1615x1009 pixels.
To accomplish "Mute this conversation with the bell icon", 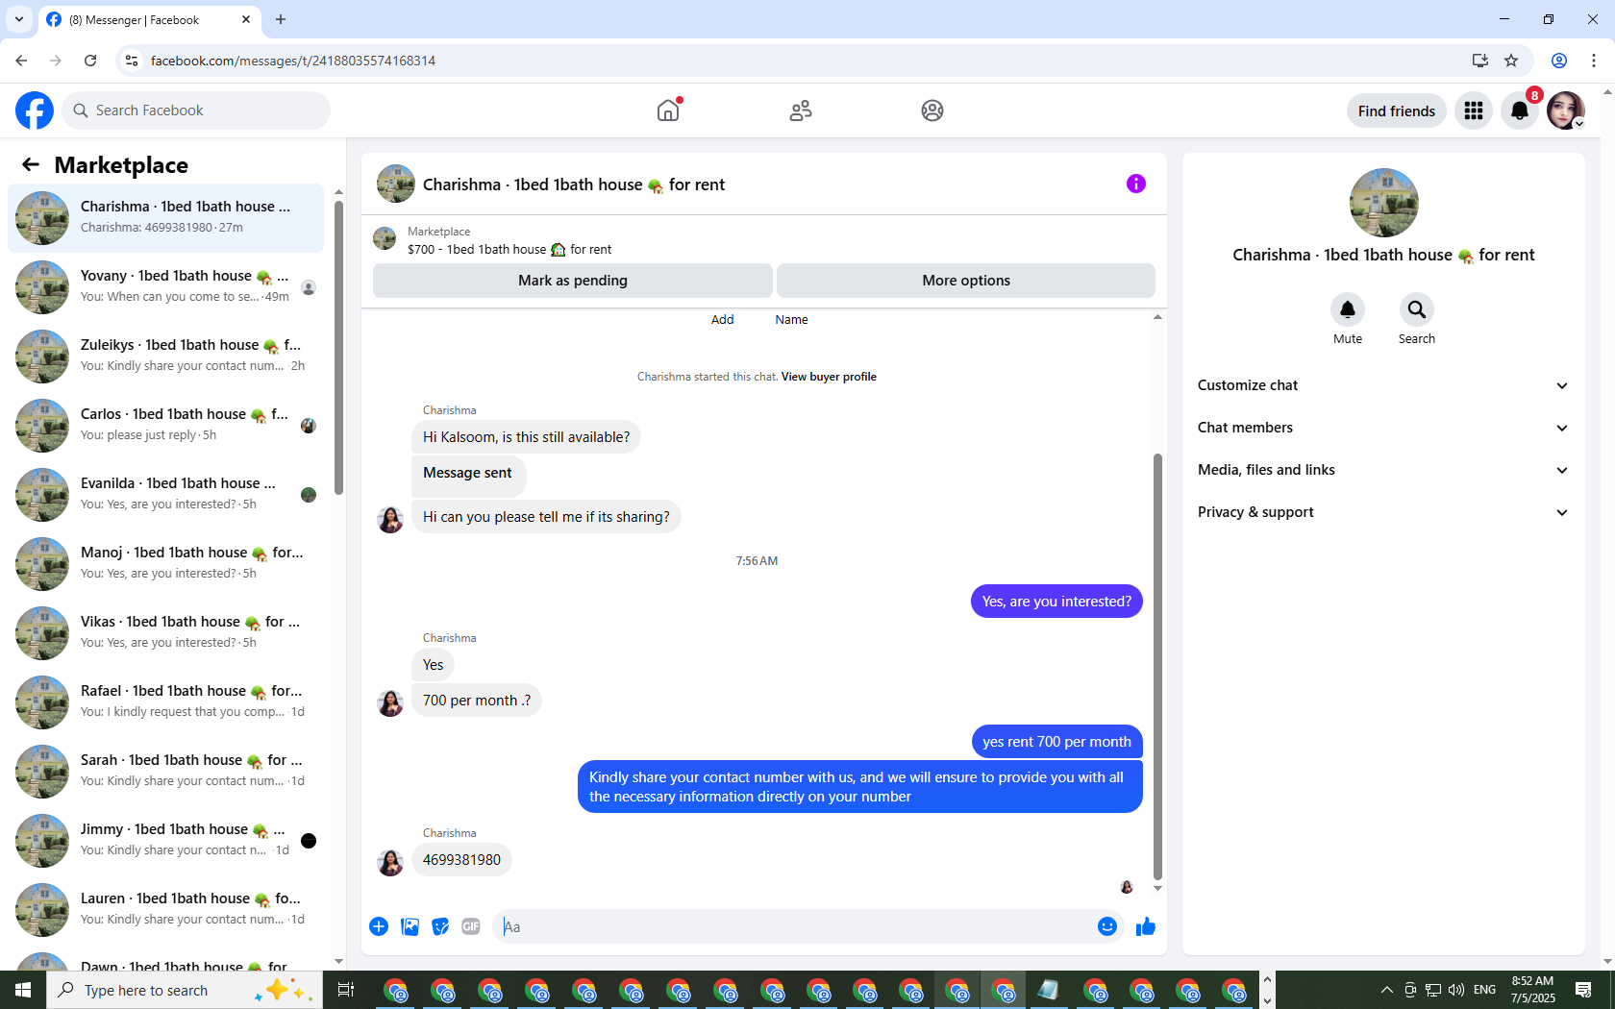I will pyautogui.click(x=1348, y=309).
